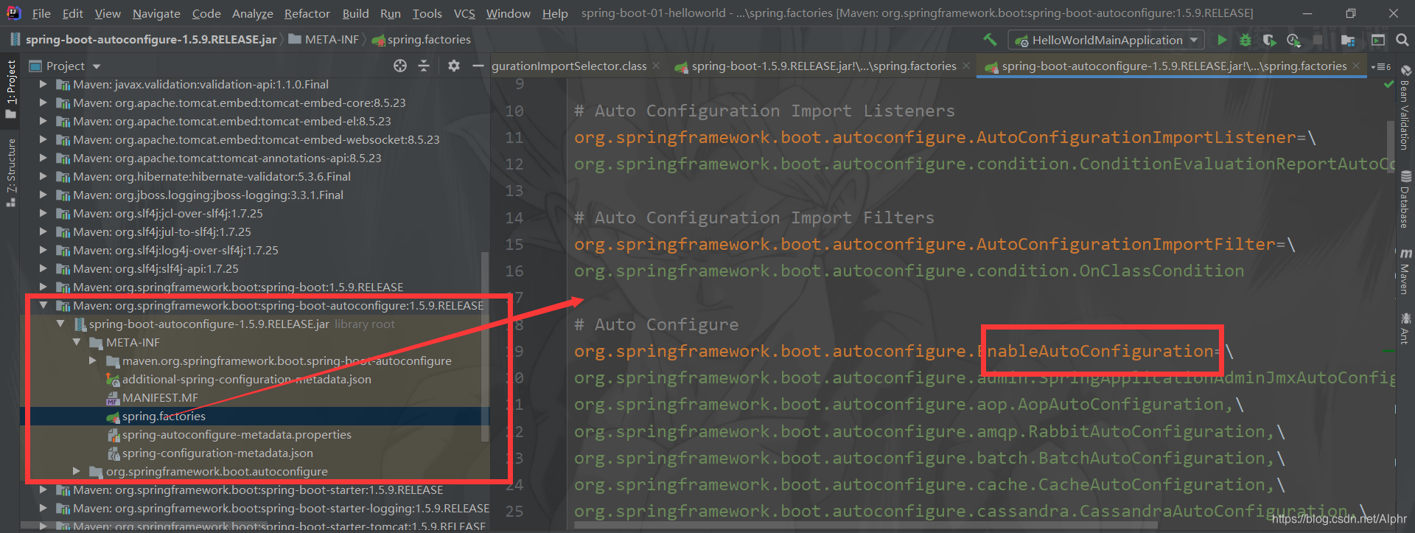1415x533 pixels.
Task: Open the Window menu
Action: coord(508,13)
